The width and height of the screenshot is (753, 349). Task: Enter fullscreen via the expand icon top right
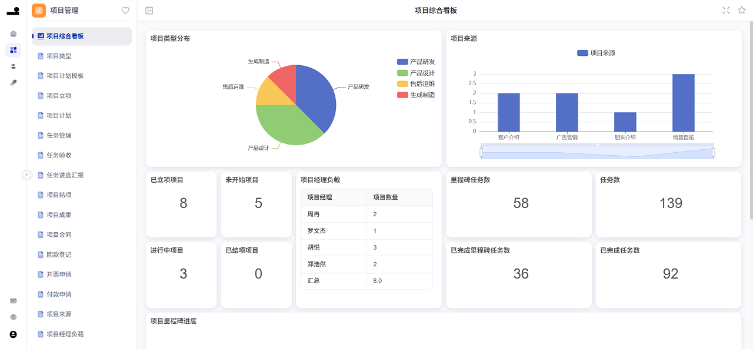tap(726, 10)
